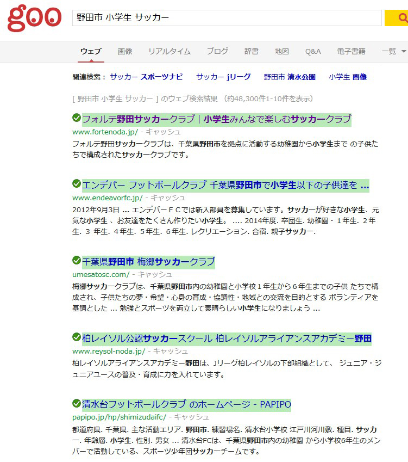Select the ブログ tab
408x462 pixels.
(217, 52)
